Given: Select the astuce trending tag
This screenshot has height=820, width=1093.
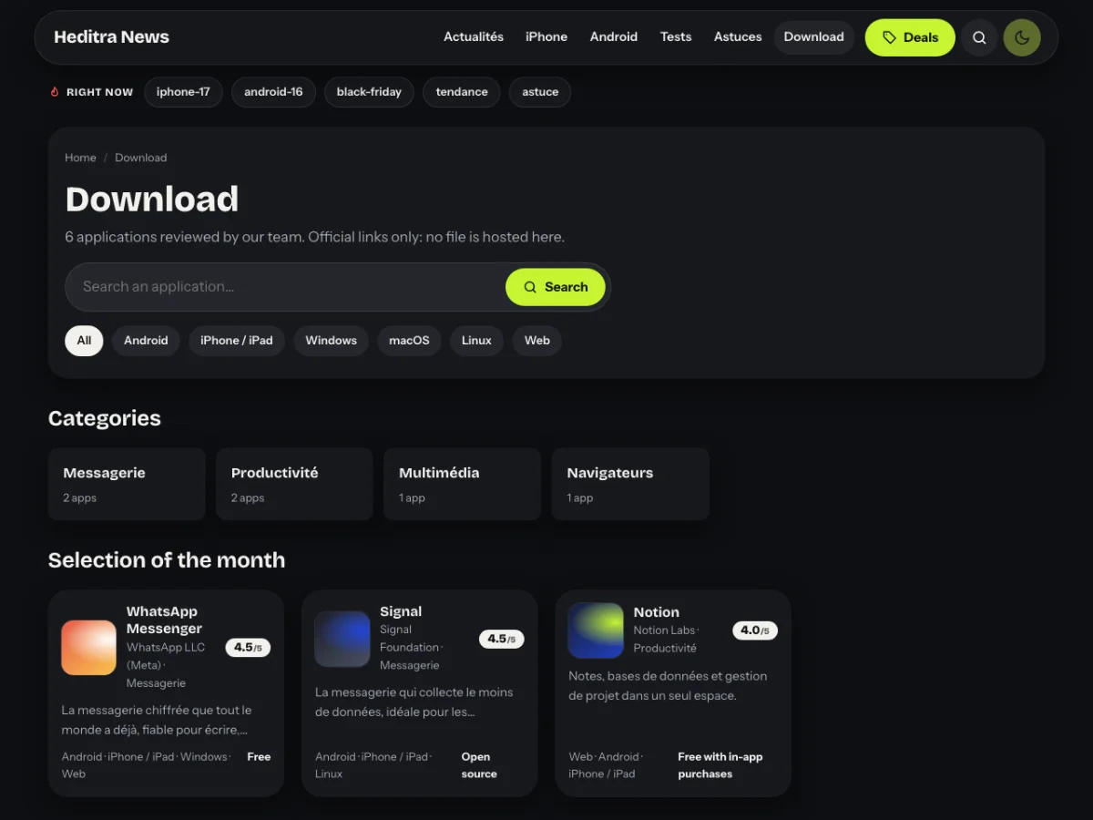Looking at the screenshot, I should click(540, 92).
